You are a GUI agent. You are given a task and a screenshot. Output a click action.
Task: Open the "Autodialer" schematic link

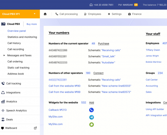108,62
